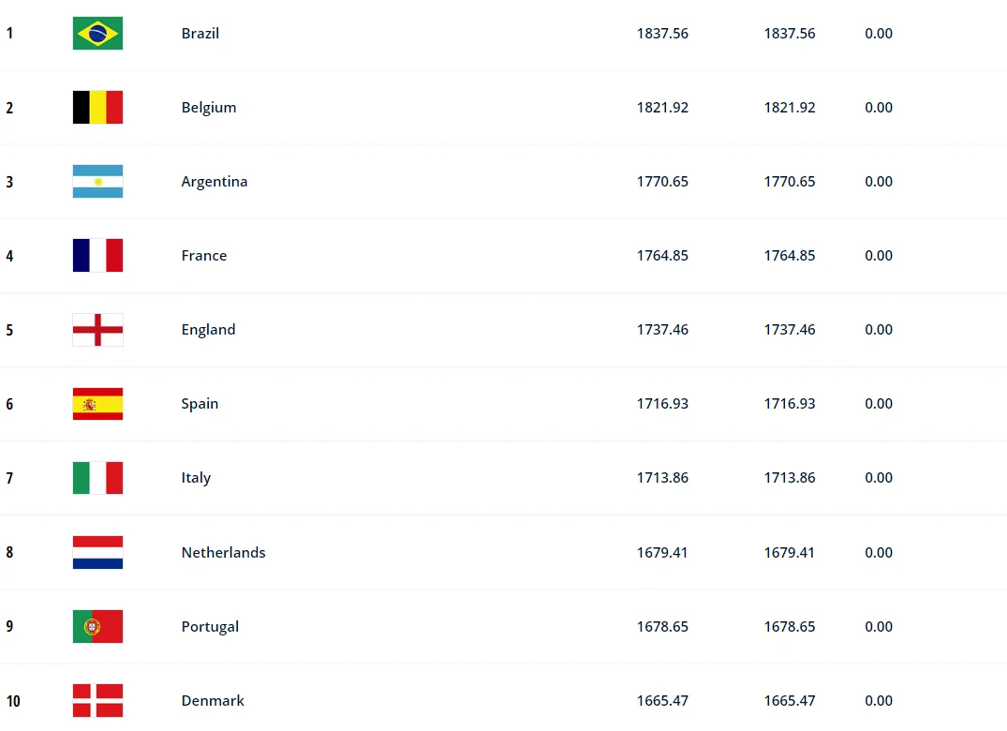Click Brazil's total points 1837.56

pos(662,34)
